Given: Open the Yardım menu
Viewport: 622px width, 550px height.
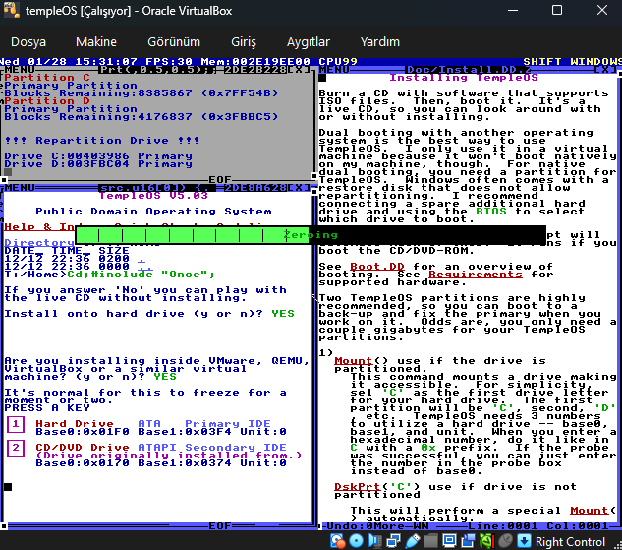Looking at the screenshot, I should pos(379,42).
